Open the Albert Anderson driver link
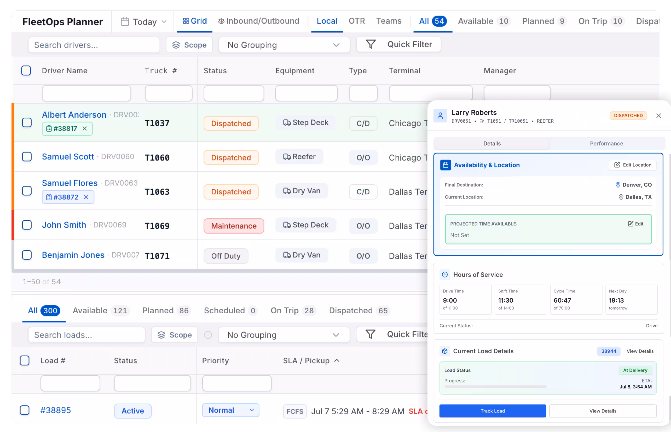This screenshot has width=671, height=432. click(x=74, y=115)
